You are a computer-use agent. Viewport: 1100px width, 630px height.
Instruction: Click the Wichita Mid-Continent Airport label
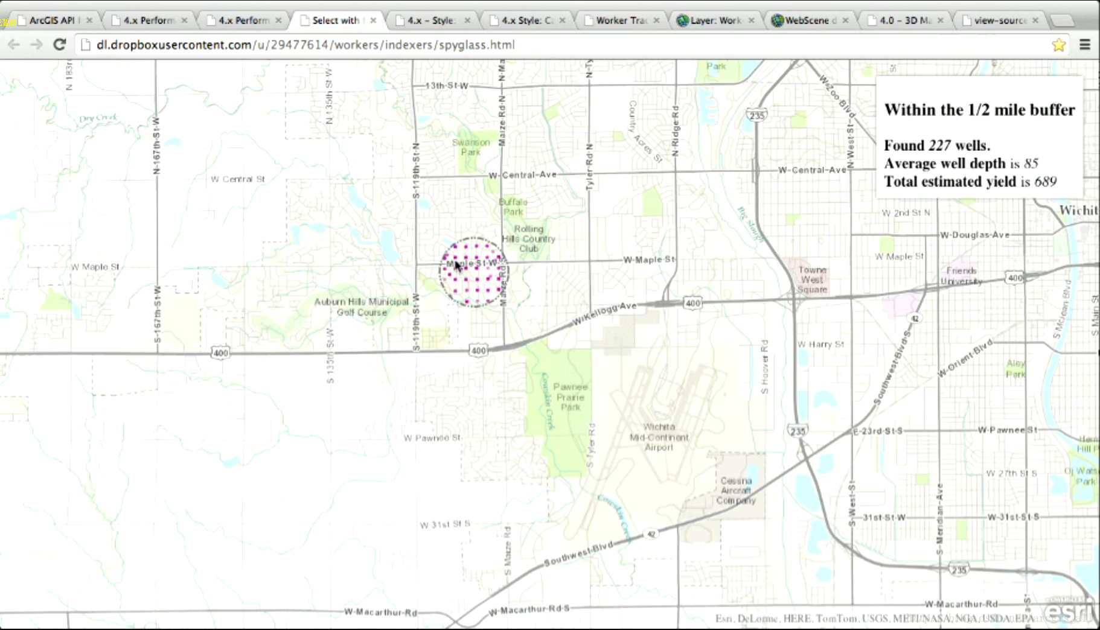(x=659, y=437)
